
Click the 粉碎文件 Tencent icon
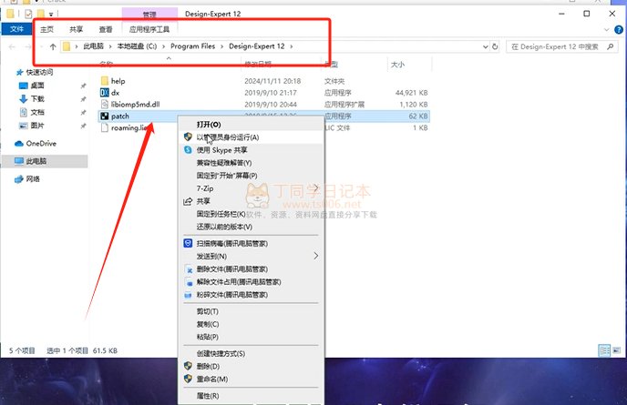[x=189, y=295]
